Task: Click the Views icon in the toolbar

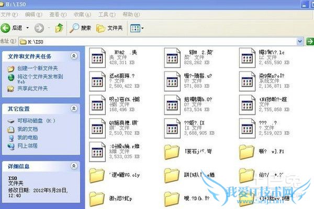Action: point(135,28)
